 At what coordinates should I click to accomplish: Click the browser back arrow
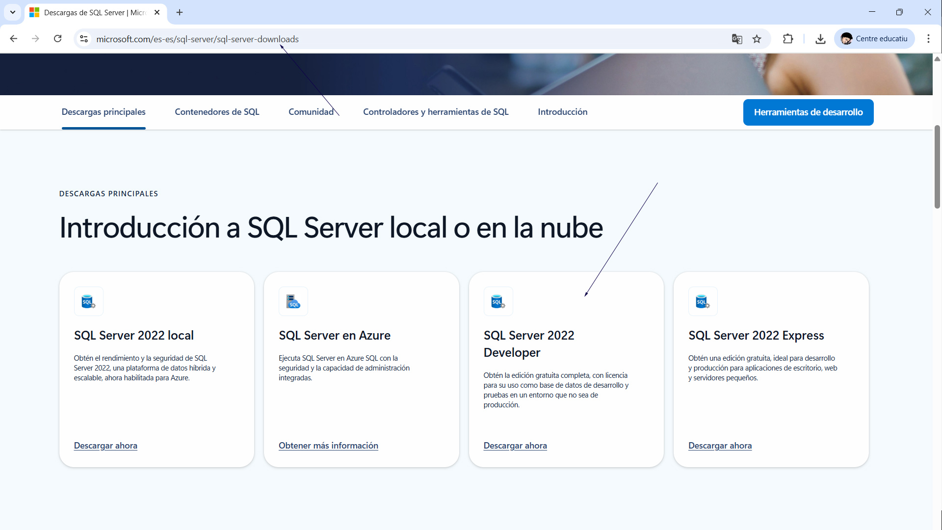(14, 39)
